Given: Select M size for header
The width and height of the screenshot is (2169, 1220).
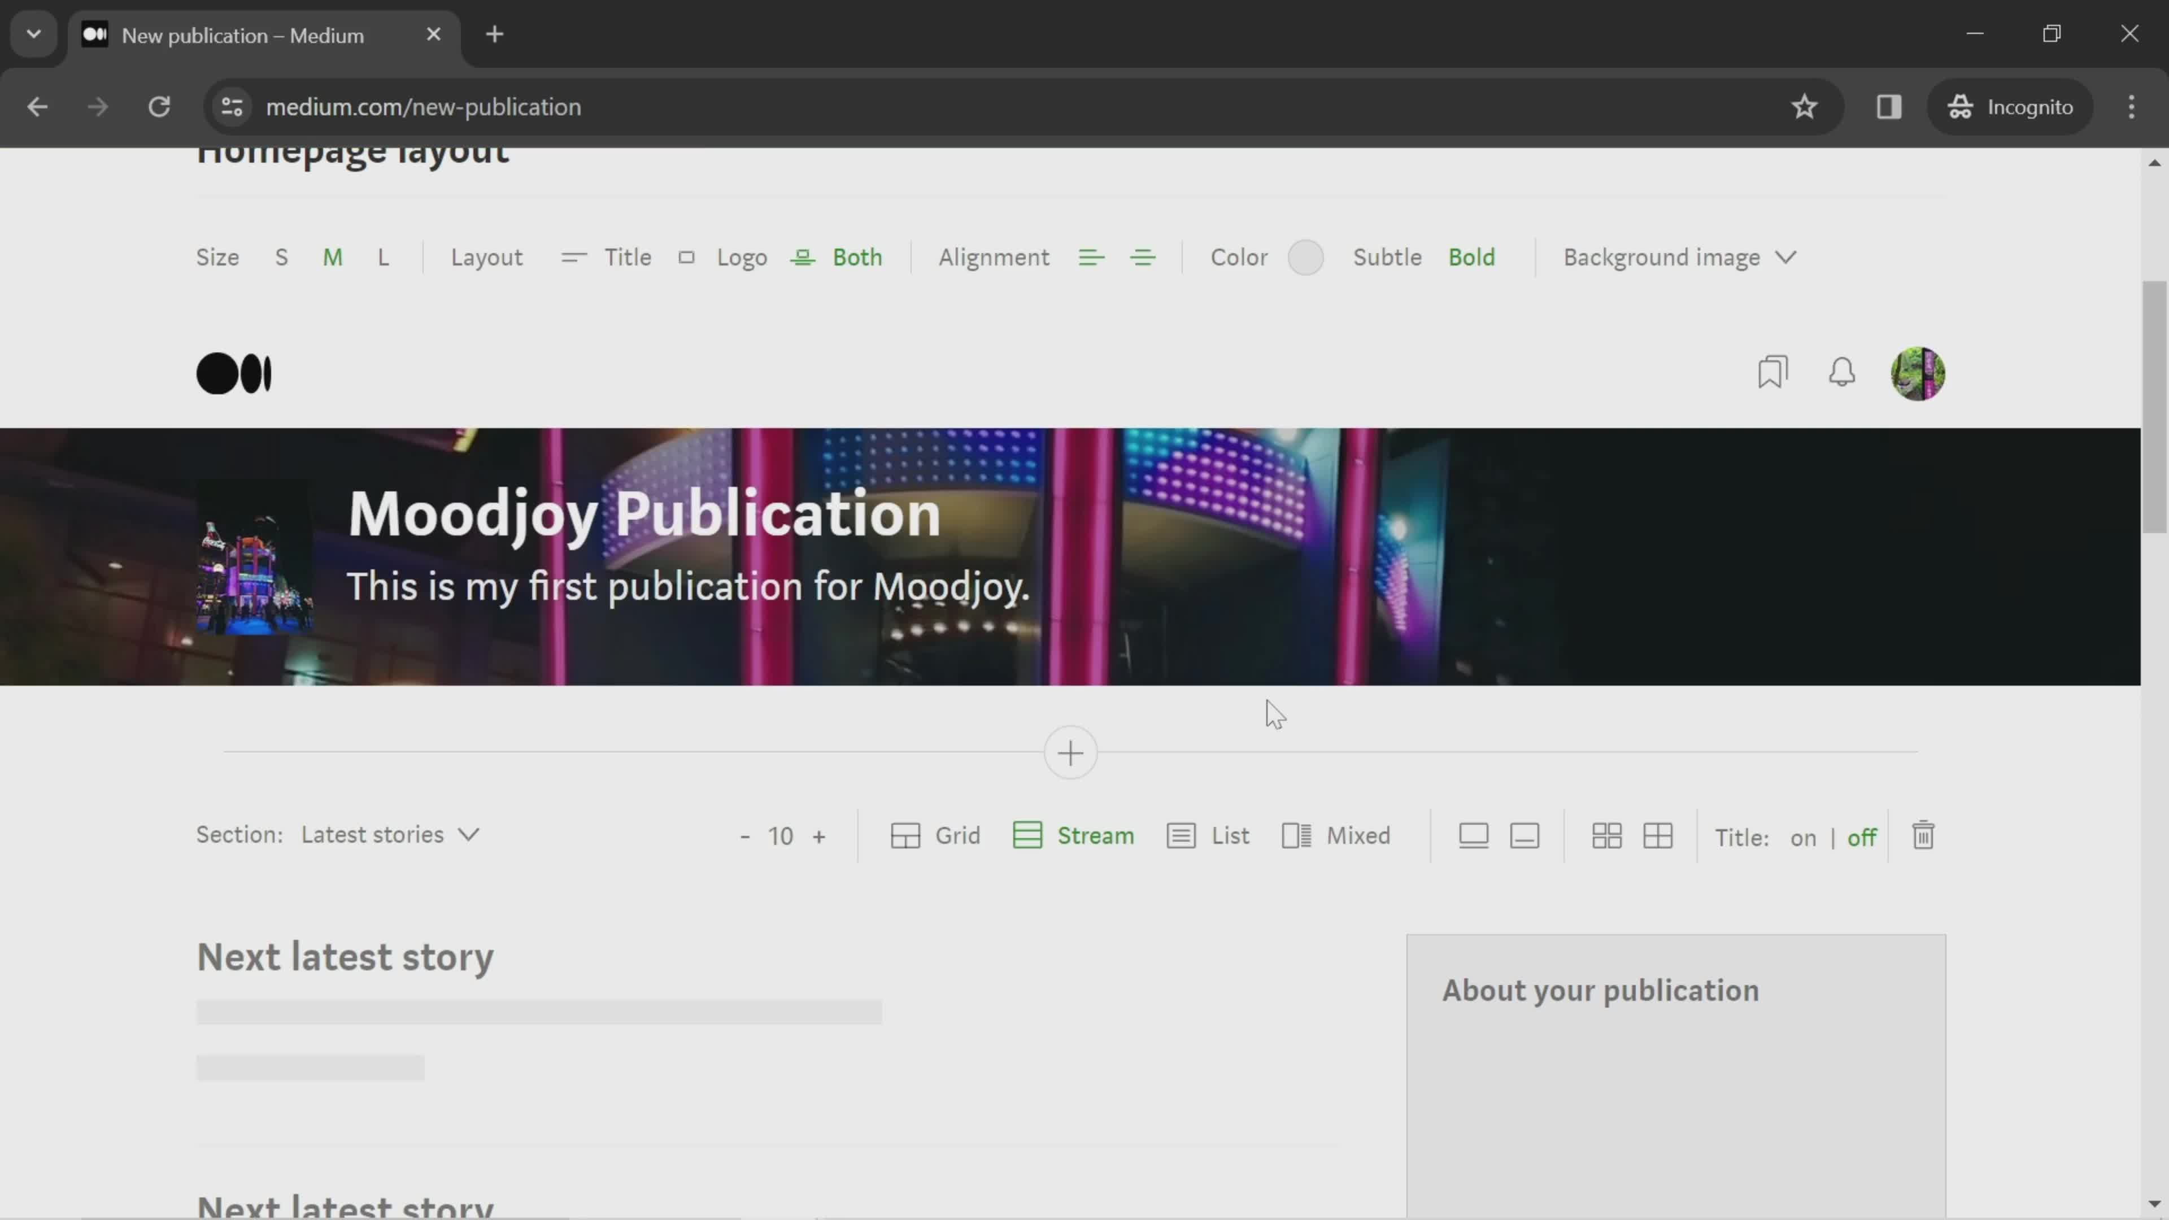Looking at the screenshot, I should (330, 258).
